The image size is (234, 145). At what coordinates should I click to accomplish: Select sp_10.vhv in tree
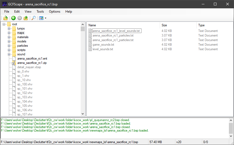coord(24,80)
